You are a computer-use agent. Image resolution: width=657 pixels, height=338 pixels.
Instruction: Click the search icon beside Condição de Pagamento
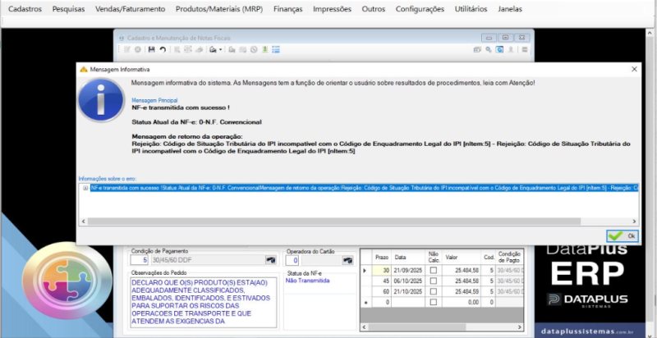(271, 260)
